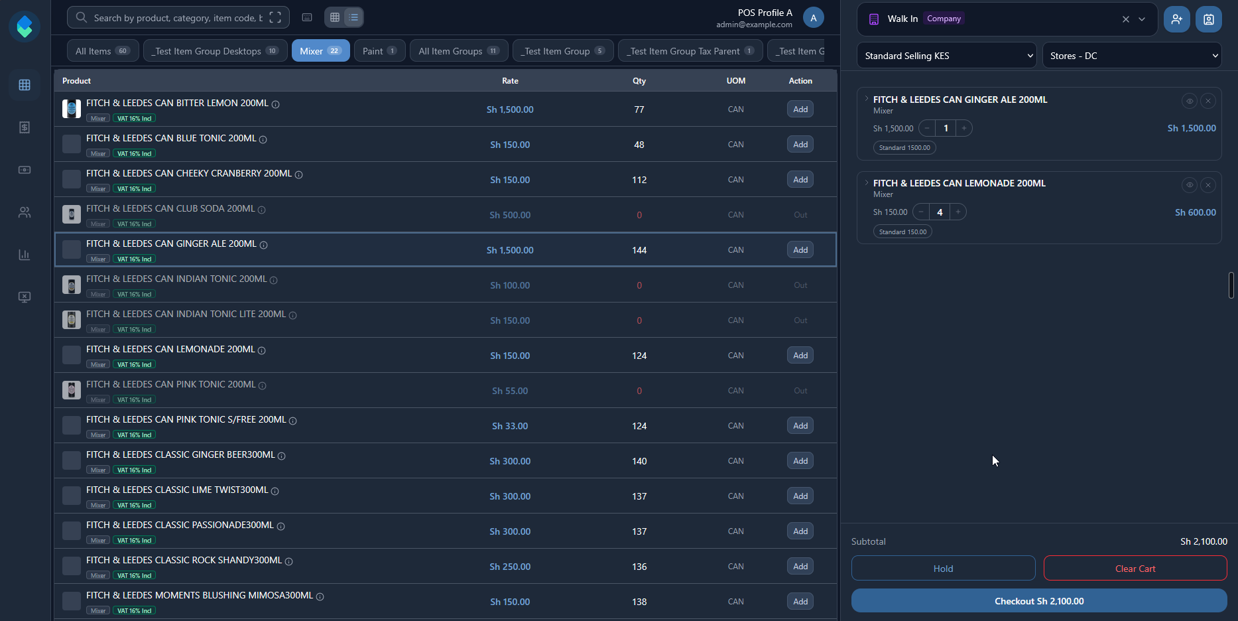This screenshot has width=1238, height=621.
Task: Remove LEMONADE from the cart
Action: pyautogui.click(x=1208, y=185)
